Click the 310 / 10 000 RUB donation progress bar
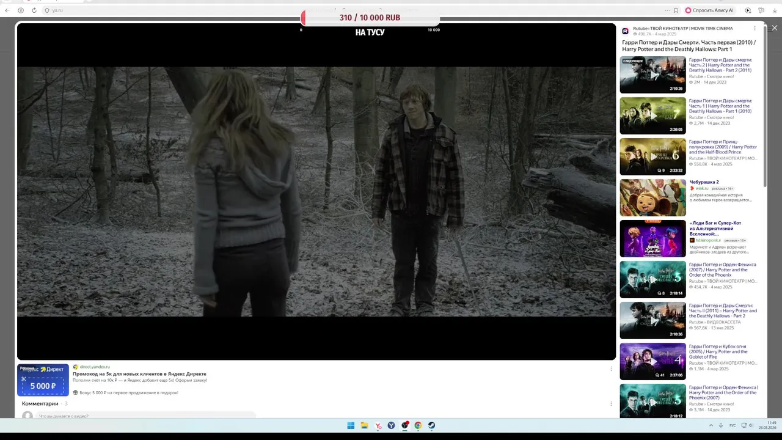Screen dimensions: 782x440 point(370,18)
